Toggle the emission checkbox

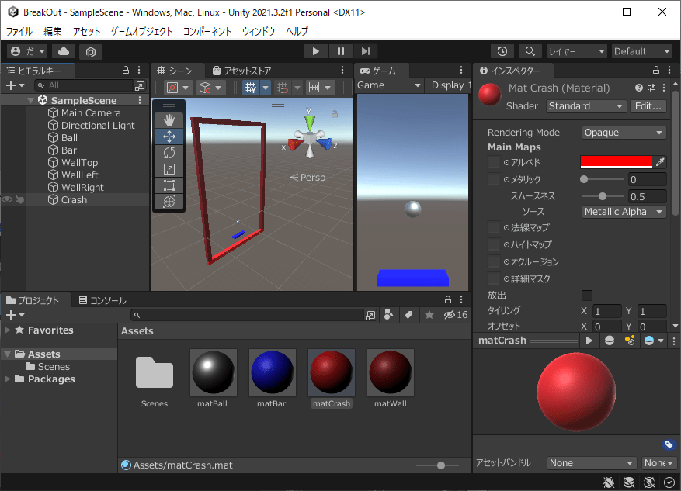point(587,296)
